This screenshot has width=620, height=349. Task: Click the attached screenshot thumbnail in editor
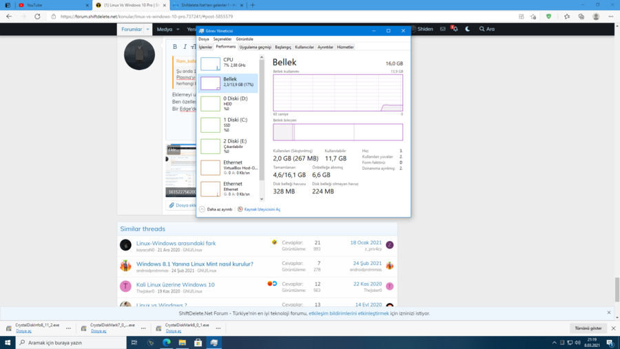180,171
